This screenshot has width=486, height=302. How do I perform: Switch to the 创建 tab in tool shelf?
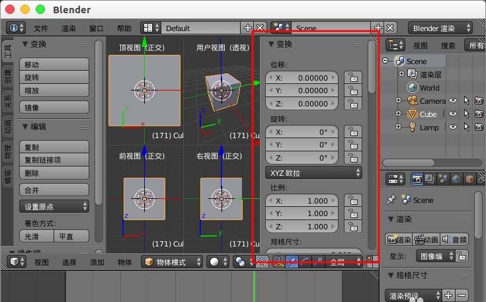point(8,75)
